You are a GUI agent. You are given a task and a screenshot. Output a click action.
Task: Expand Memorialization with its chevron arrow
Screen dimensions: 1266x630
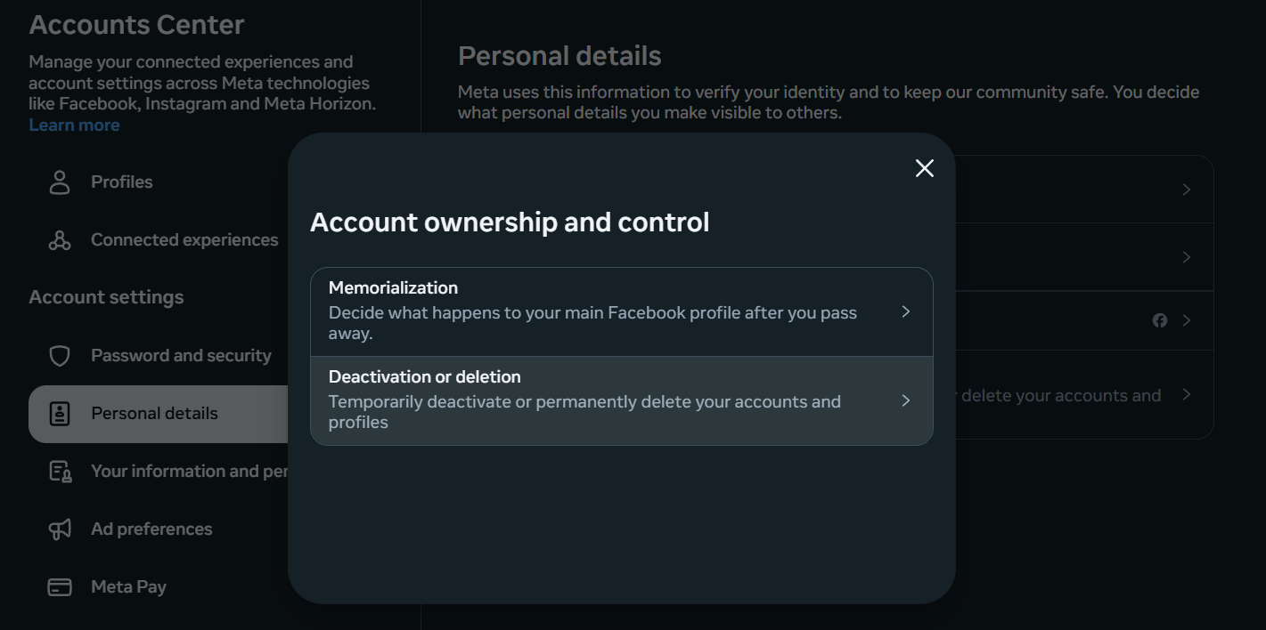coord(905,311)
